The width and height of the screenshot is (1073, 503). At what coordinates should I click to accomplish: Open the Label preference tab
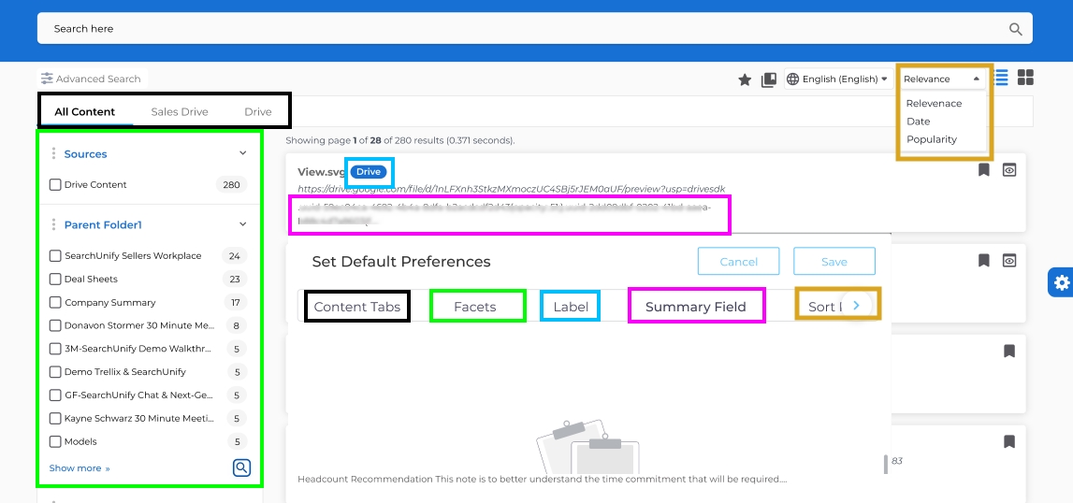coord(571,307)
